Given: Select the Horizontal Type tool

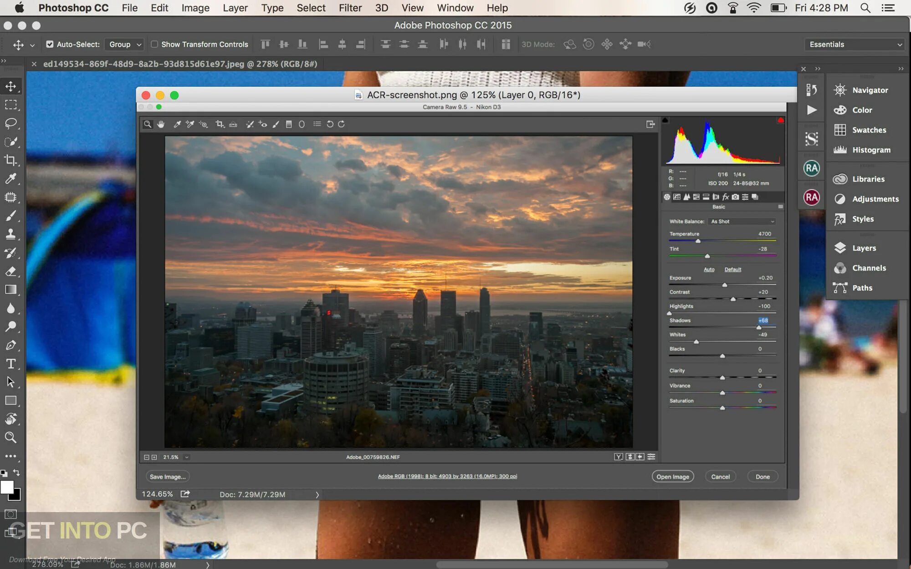Looking at the screenshot, I should [x=11, y=364].
